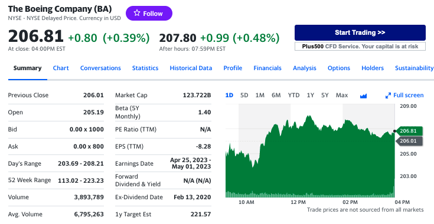Select the 1D chart range
Viewport: 434px width, 224px height.
(229, 95)
